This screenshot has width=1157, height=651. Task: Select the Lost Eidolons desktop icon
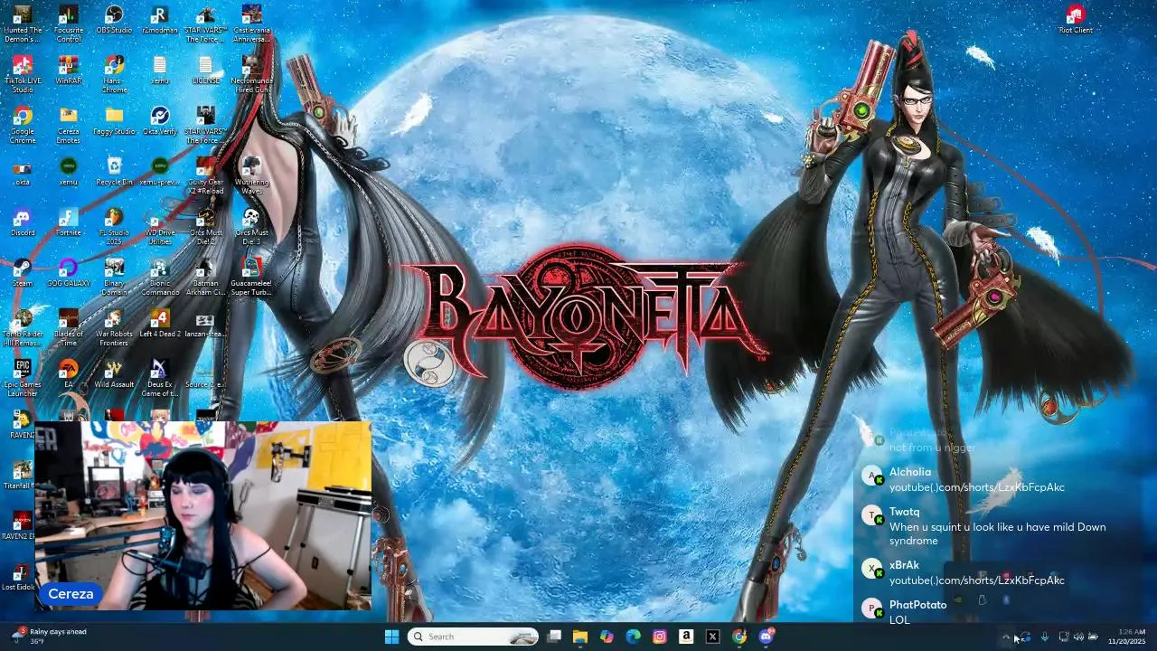coord(18,578)
